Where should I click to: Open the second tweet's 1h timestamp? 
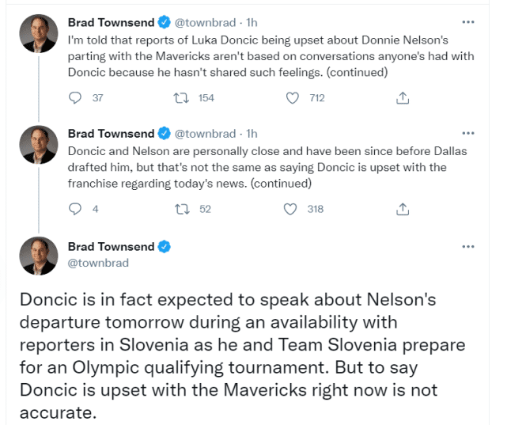point(252,133)
